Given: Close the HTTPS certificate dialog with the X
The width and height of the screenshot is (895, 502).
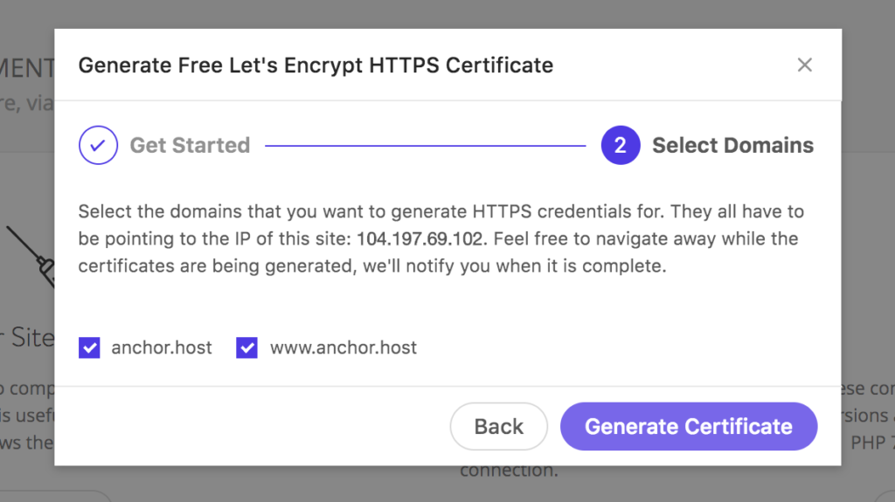Looking at the screenshot, I should pos(805,65).
